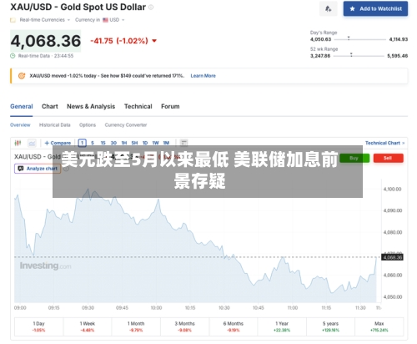
Task: Click the alert bell icon beside Add to Watchlist
Action: tap(329, 9)
